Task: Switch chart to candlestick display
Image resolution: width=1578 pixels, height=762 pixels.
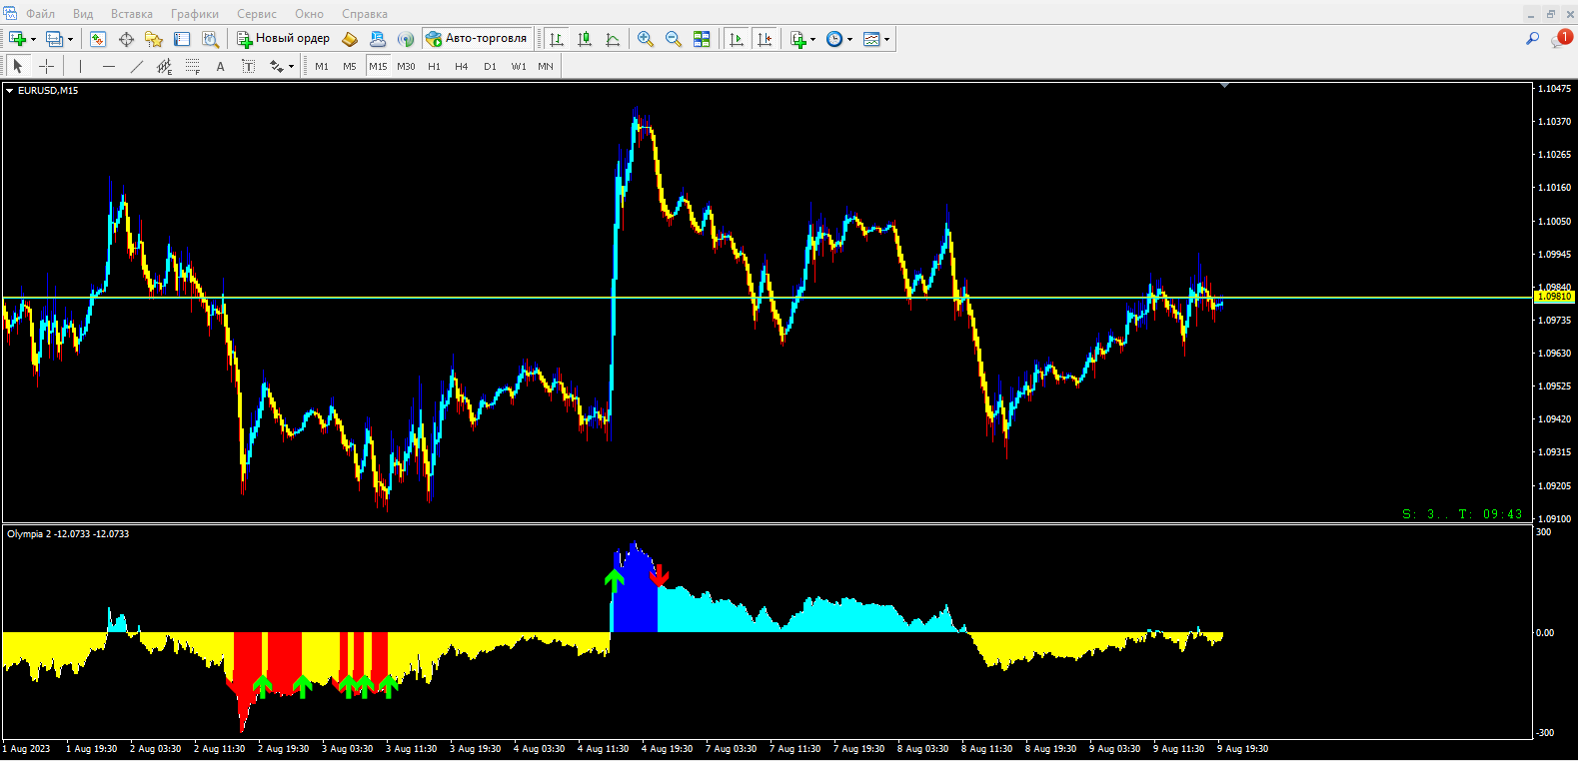Action: tap(585, 39)
